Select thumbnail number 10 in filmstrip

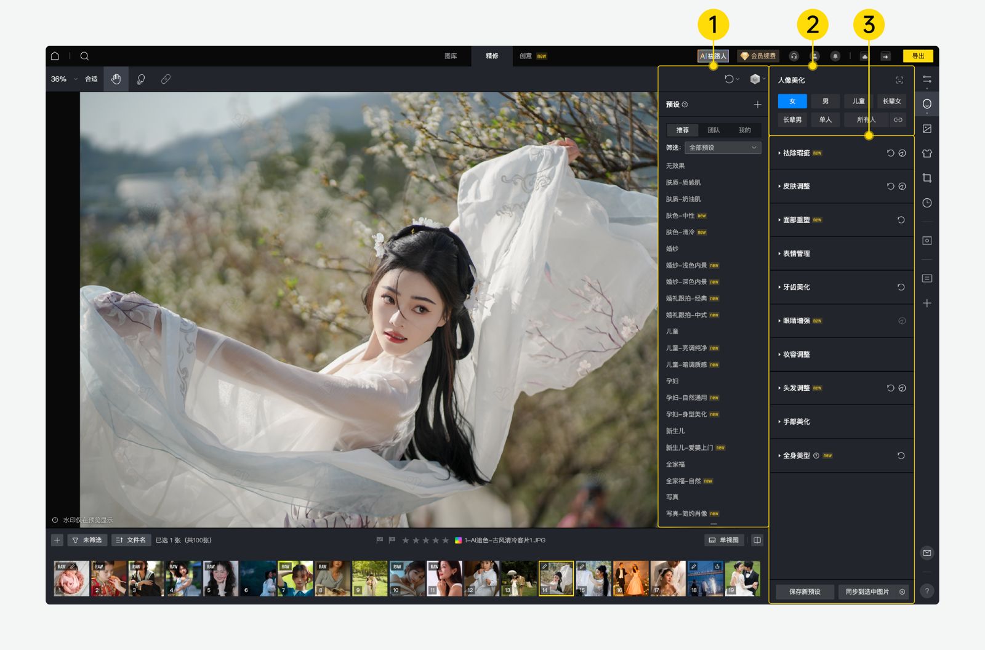coord(407,578)
